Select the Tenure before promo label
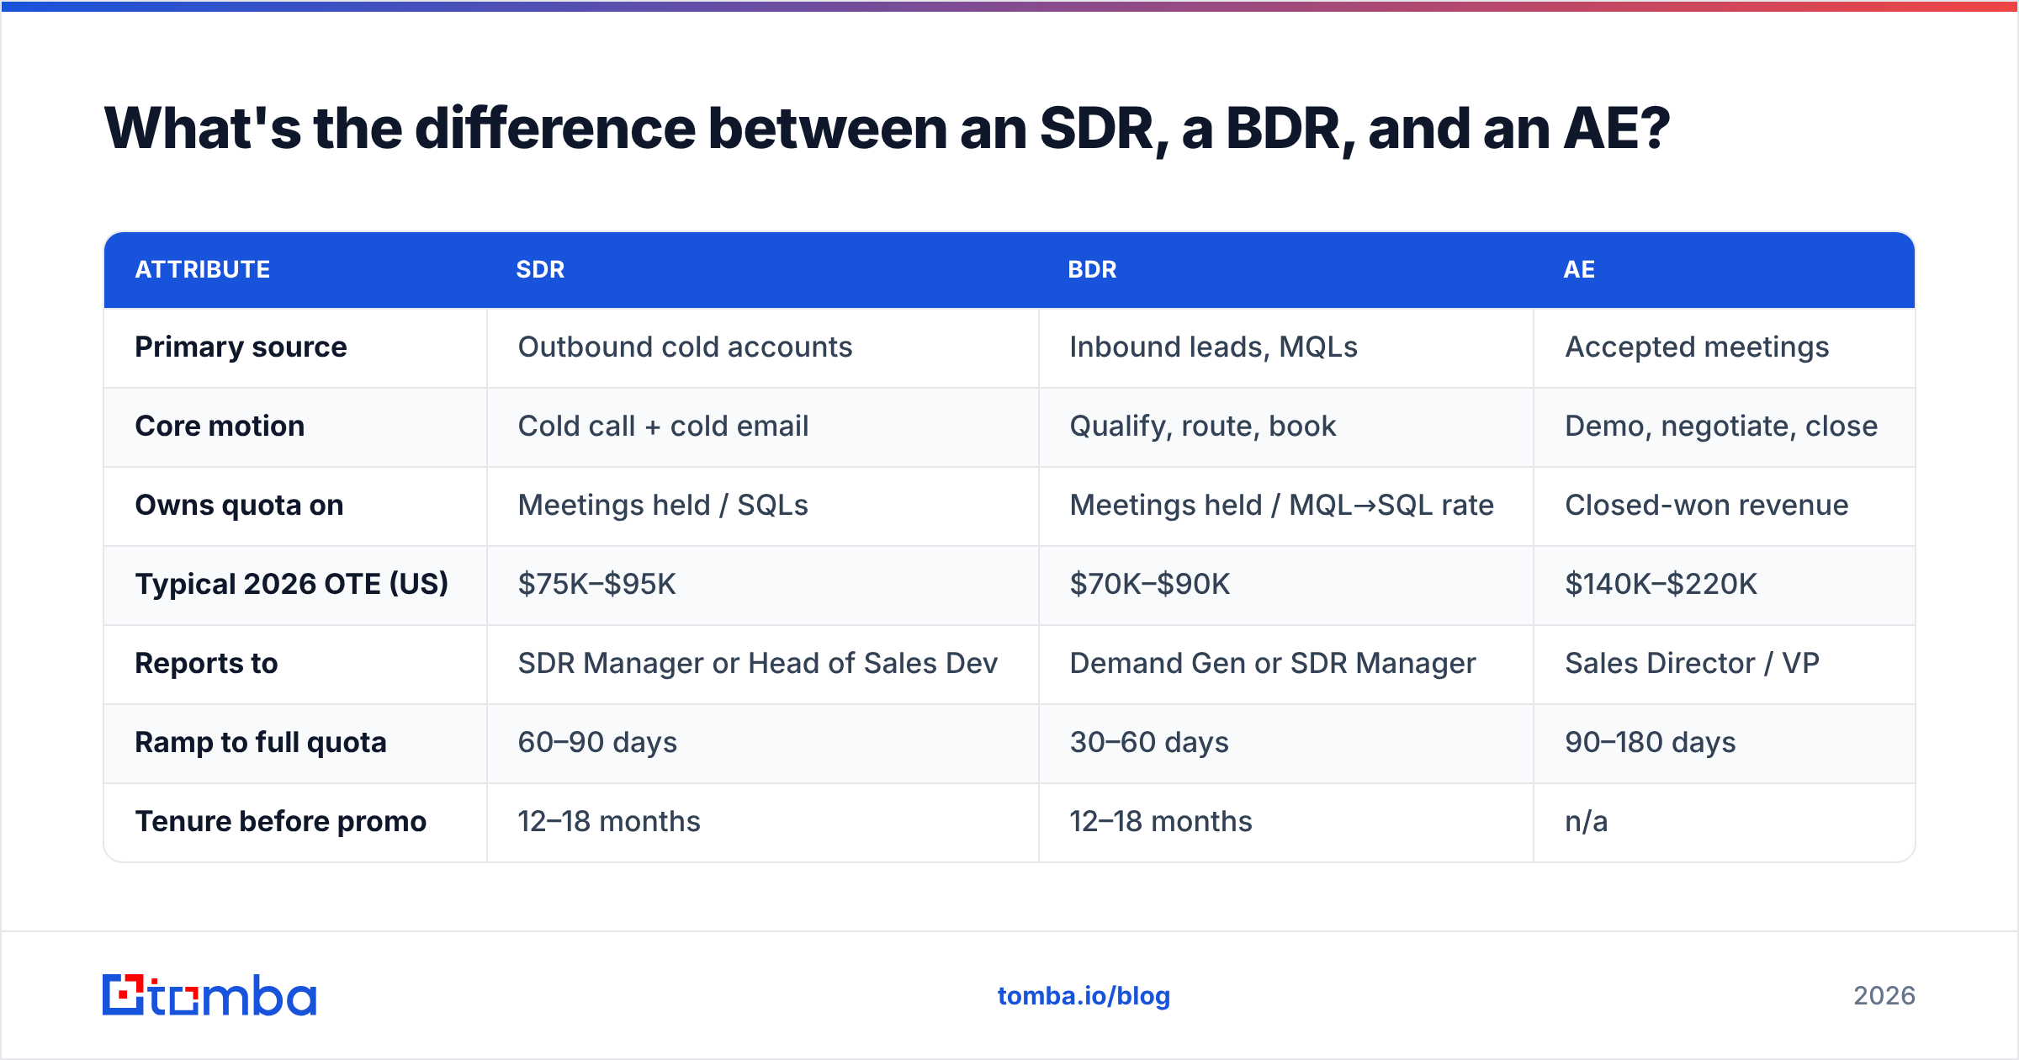2019x1060 pixels. (x=281, y=822)
